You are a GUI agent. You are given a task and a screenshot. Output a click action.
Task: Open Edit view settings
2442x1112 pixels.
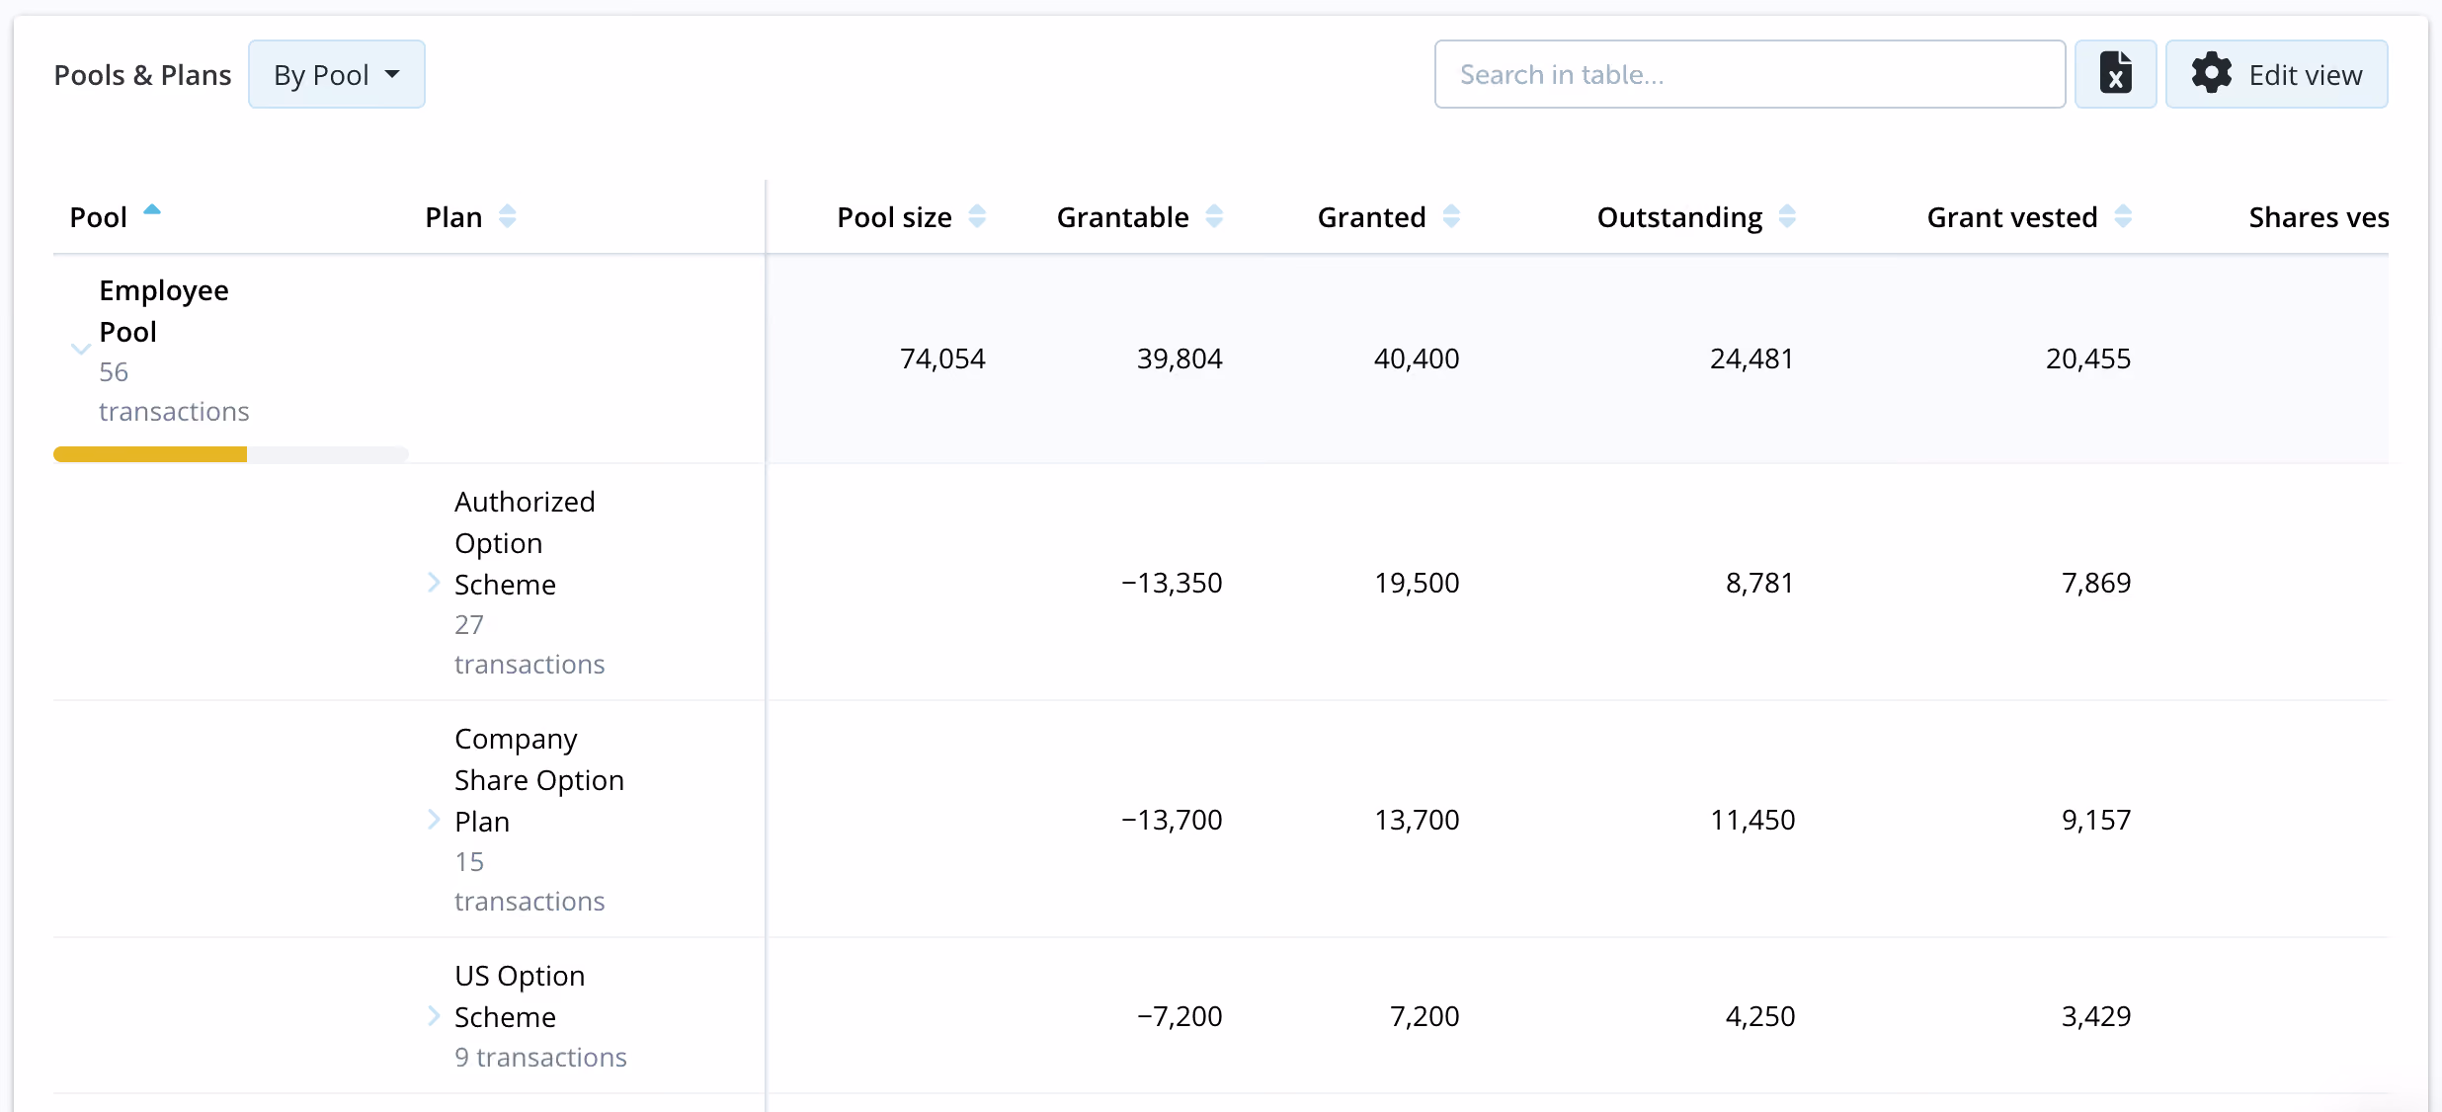pos(2277,74)
